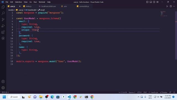This screenshot has width=177, height=100.
Task: Click the Run Code play icon
Action: 167,6
